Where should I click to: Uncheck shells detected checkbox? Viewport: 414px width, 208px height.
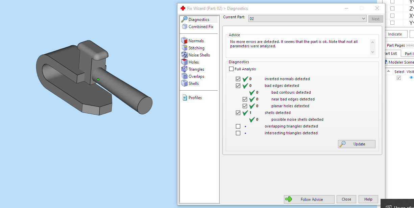[x=238, y=113]
